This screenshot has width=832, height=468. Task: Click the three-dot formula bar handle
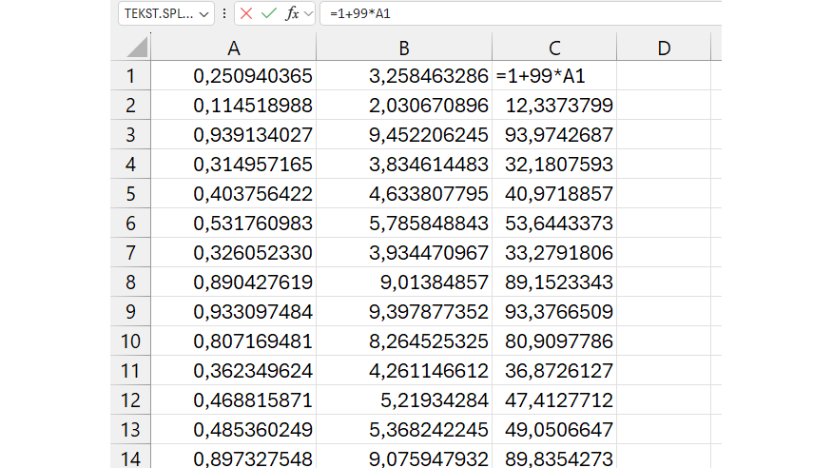point(224,13)
